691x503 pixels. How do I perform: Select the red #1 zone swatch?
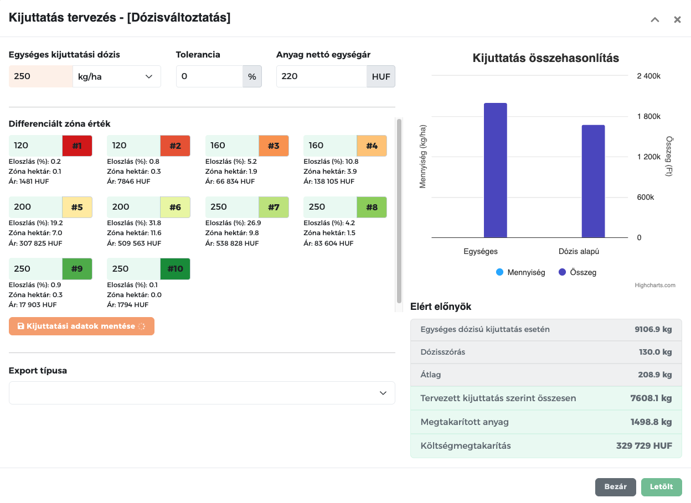(x=77, y=146)
